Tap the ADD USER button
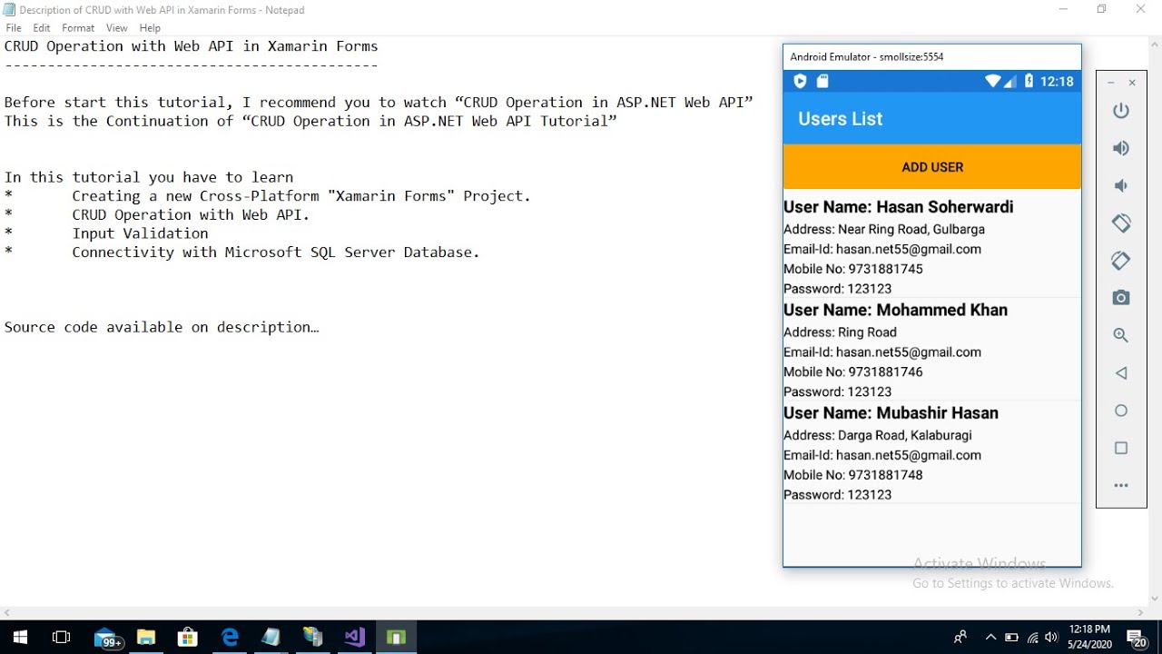The width and height of the screenshot is (1162, 654). [x=932, y=167]
